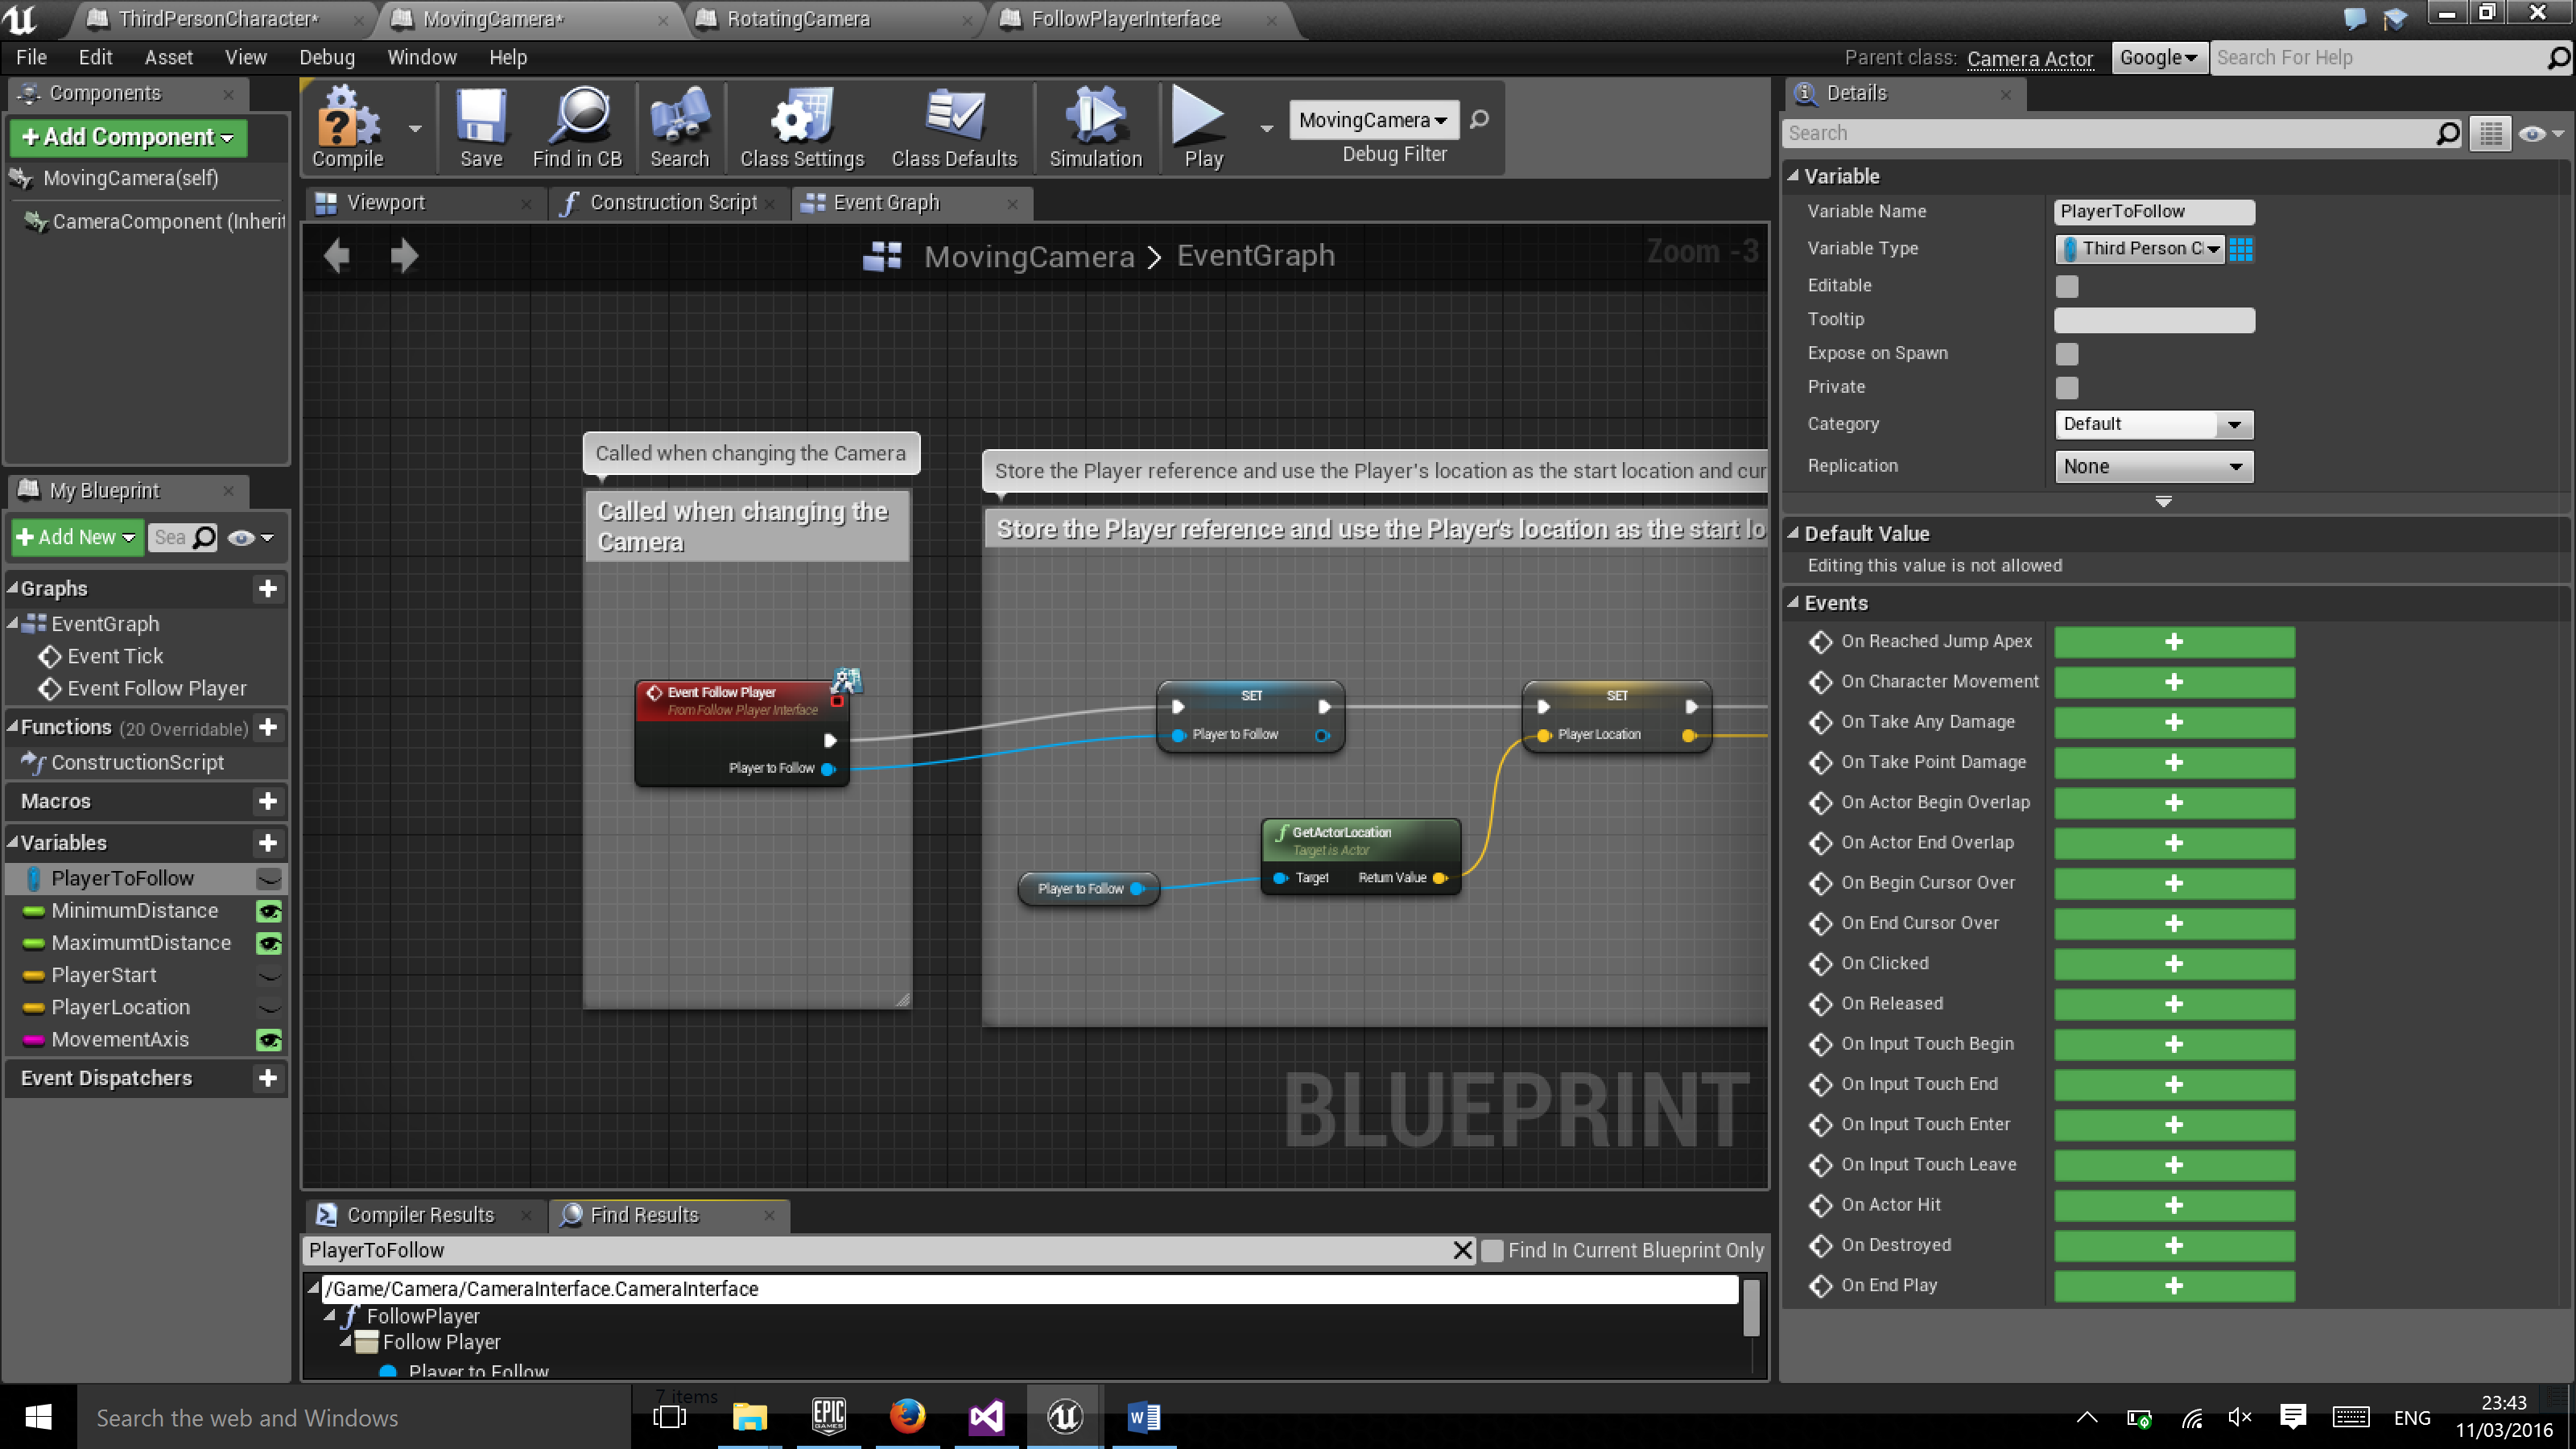Add new function with plus icon
Viewport: 2576px width, 1449px height.
[267, 727]
